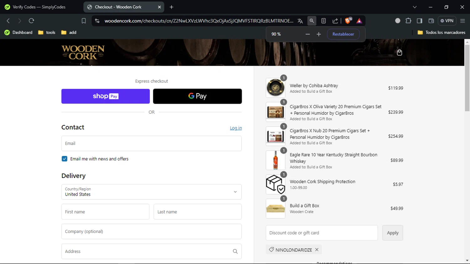Click the $119.99 ashtray price
The width and height of the screenshot is (470, 264).
396,88
